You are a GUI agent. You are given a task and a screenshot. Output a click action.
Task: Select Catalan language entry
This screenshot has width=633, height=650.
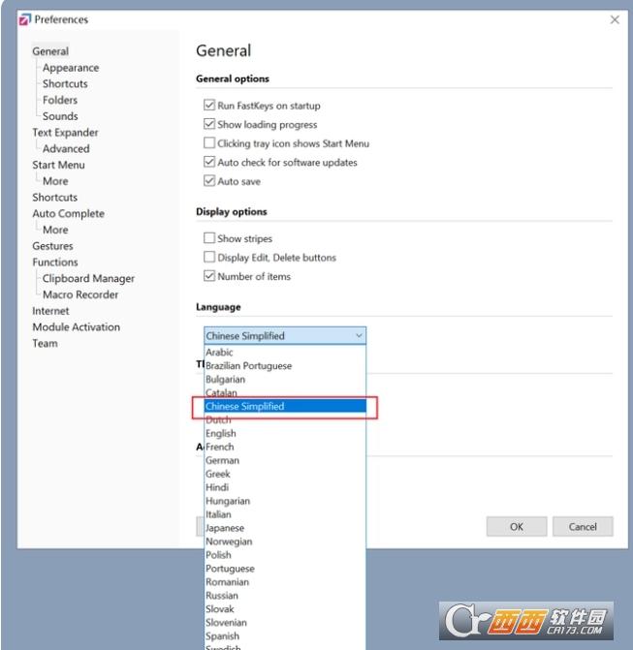tap(285, 392)
